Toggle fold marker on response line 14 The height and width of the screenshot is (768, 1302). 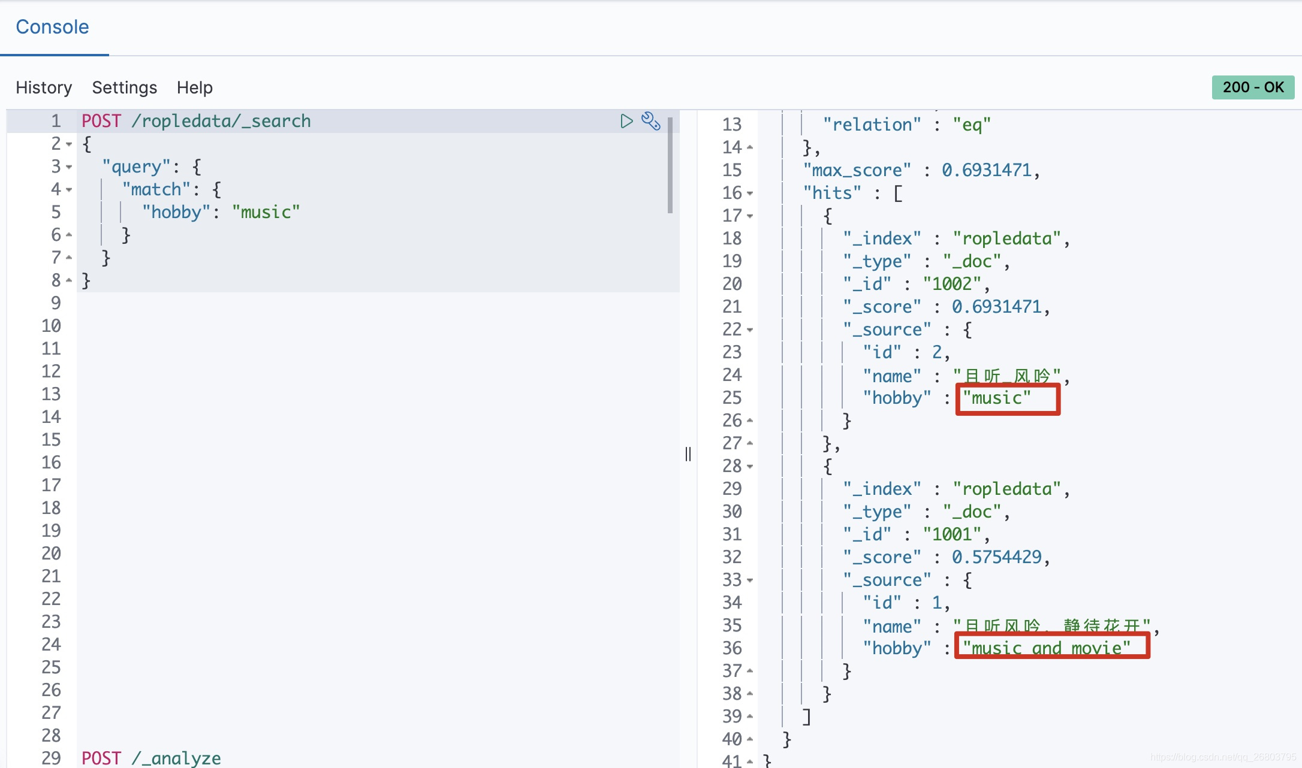point(750,147)
